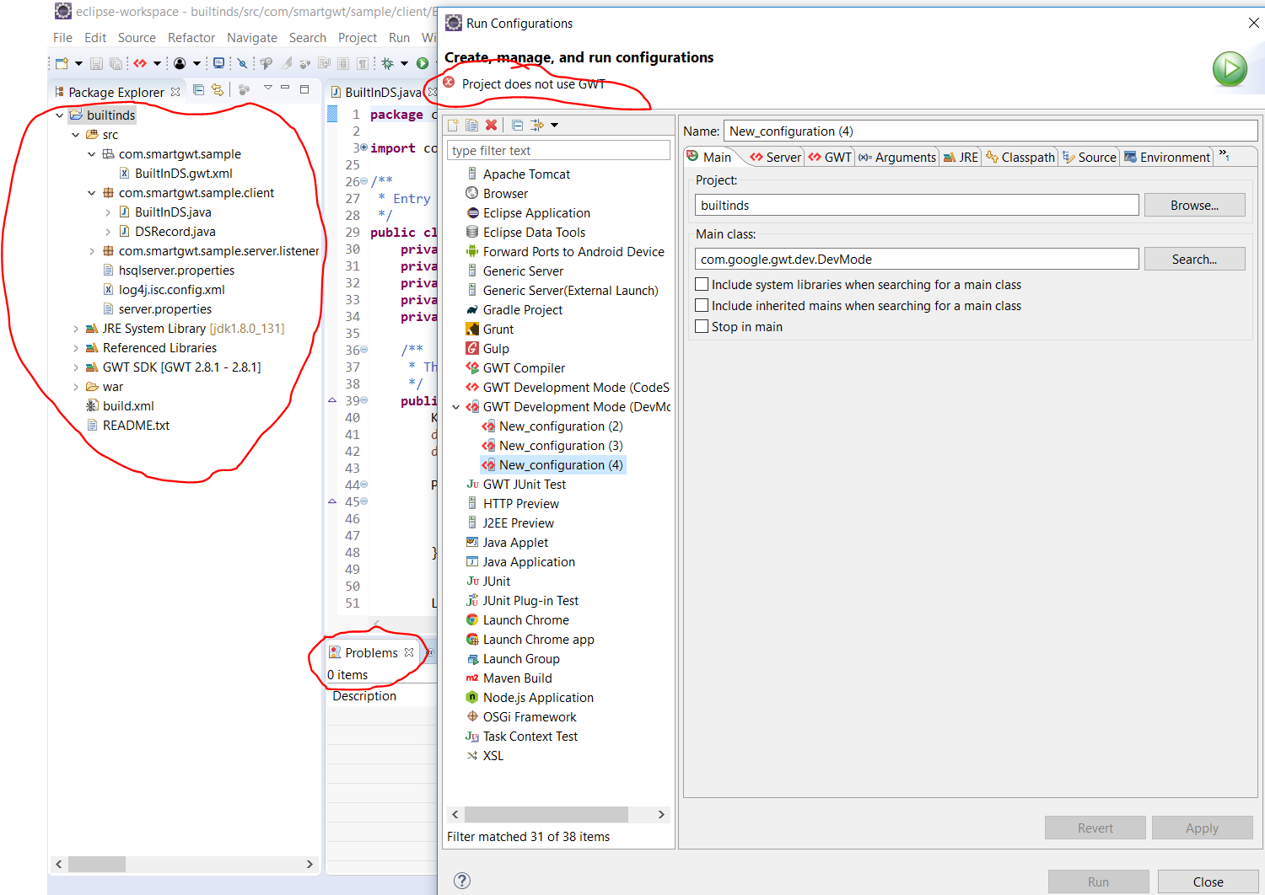Image resolution: width=1265 pixels, height=895 pixels.
Task: Expand BuiltInDS.java in Package Explorer
Action: (108, 212)
